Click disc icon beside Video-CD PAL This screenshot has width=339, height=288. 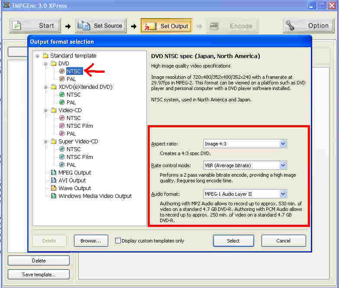[62, 134]
